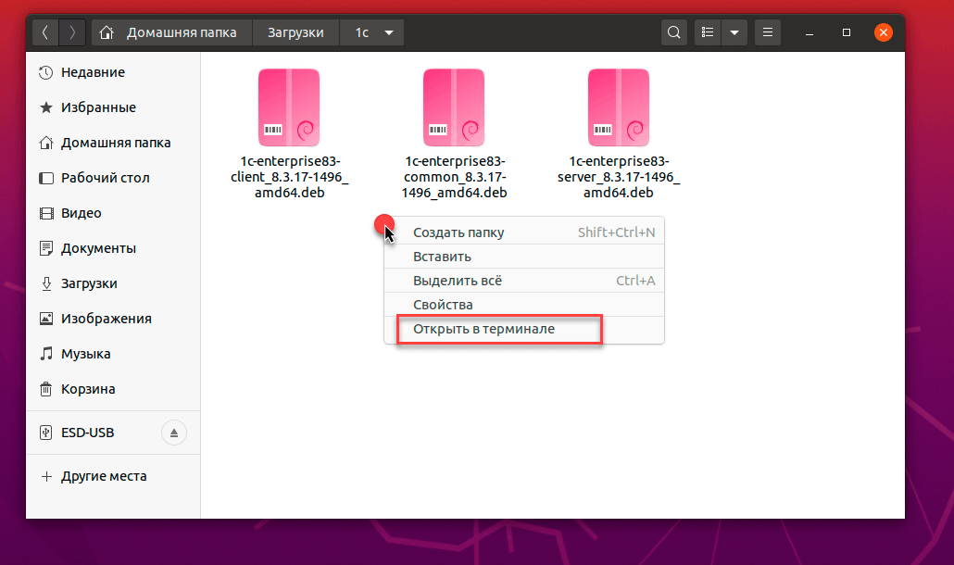Open Документы in sidebar
This screenshot has height=565, width=954.
click(98, 248)
